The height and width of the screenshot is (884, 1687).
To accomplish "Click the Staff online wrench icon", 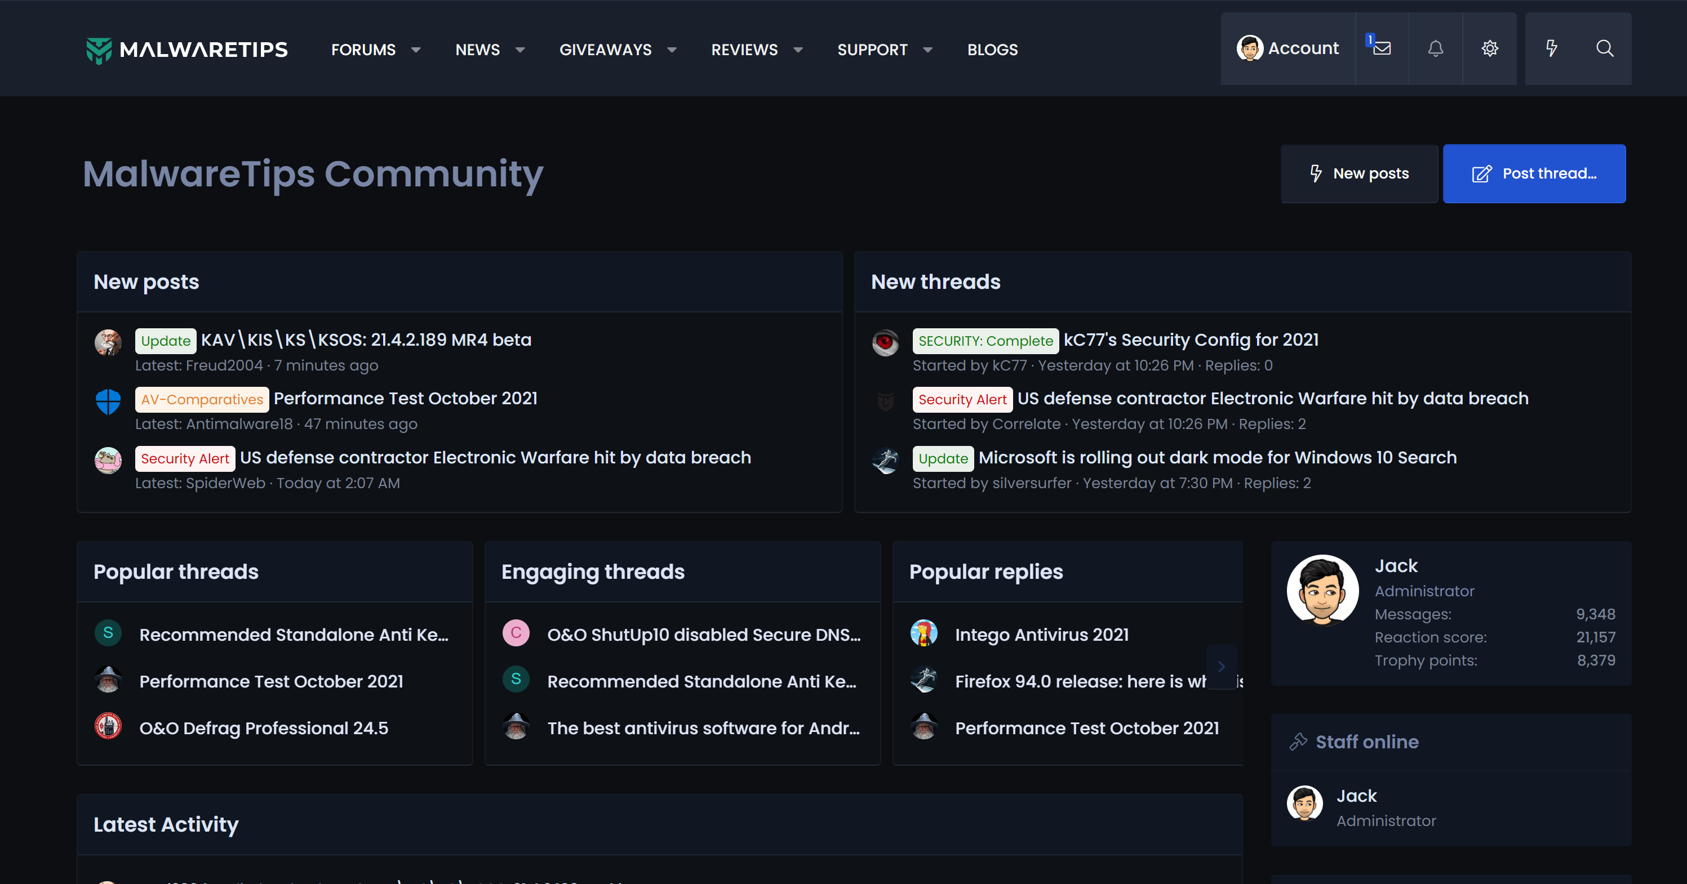I will click(1298, 742).
